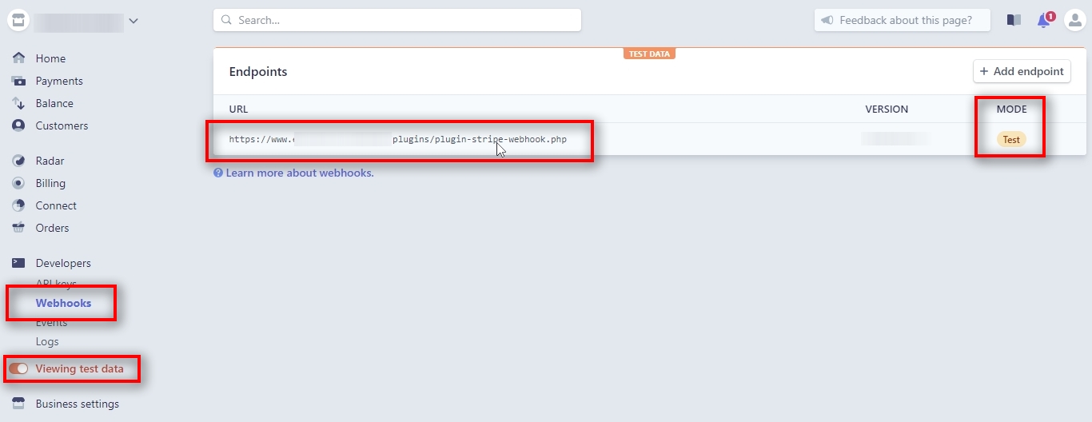Open Business settings
Screen dimensions: 1092x422
tap(77, 404)
